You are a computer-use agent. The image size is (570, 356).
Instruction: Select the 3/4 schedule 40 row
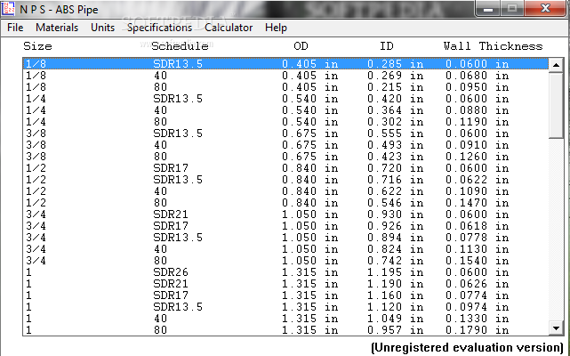coord(285,249)
